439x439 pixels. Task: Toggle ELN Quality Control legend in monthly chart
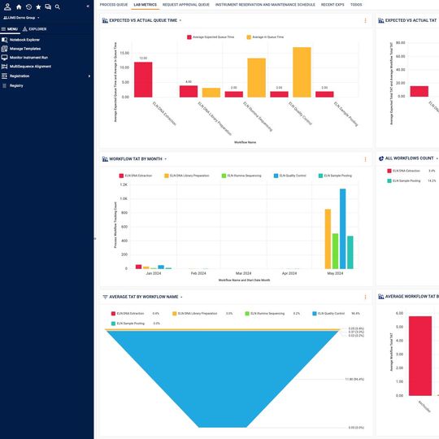pos(289,176)
